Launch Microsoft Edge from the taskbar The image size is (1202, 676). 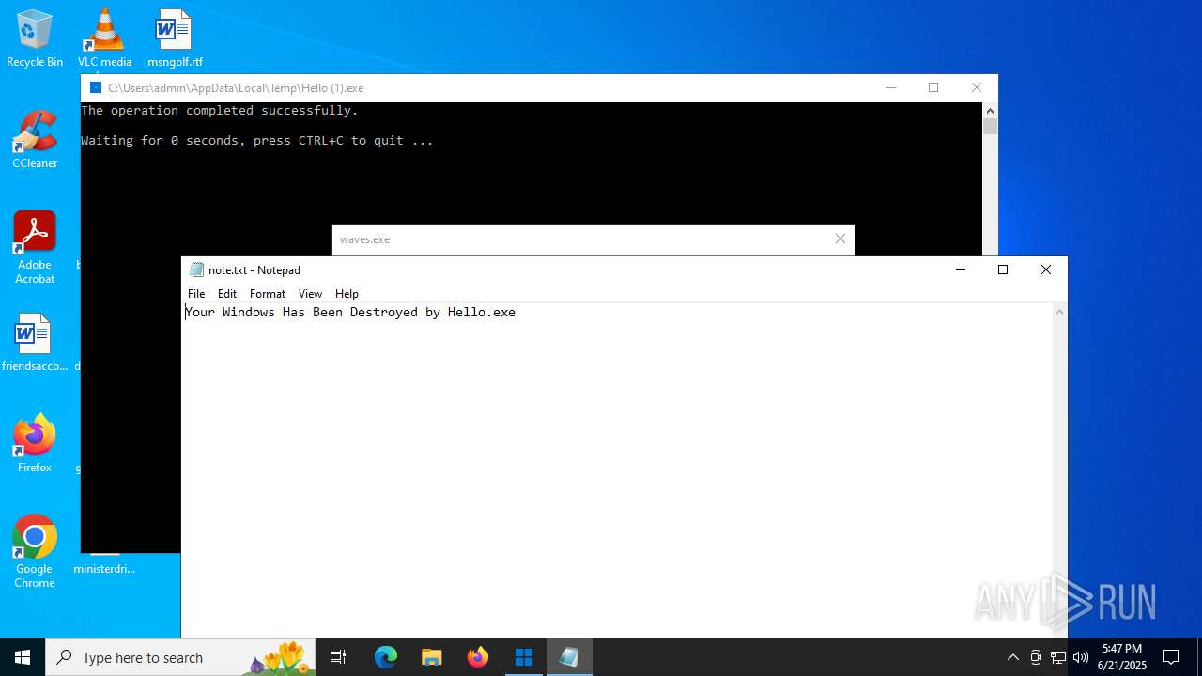386,657
